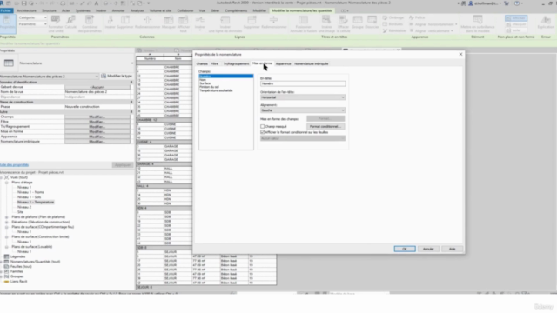Click the Bordures appearance icon
Screen dimensions: 557x313
point(393,24)
